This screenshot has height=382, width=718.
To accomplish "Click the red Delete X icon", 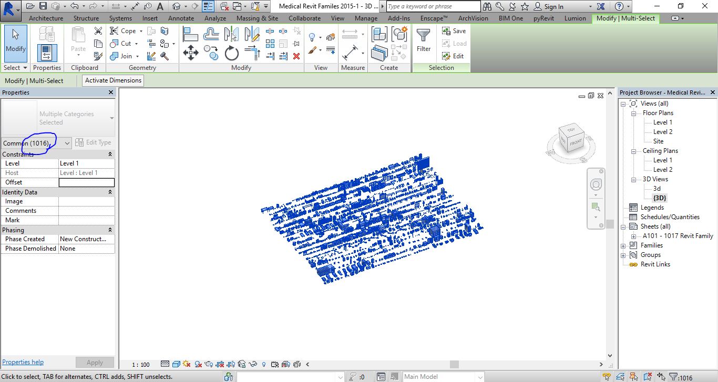I will (296, 56).
